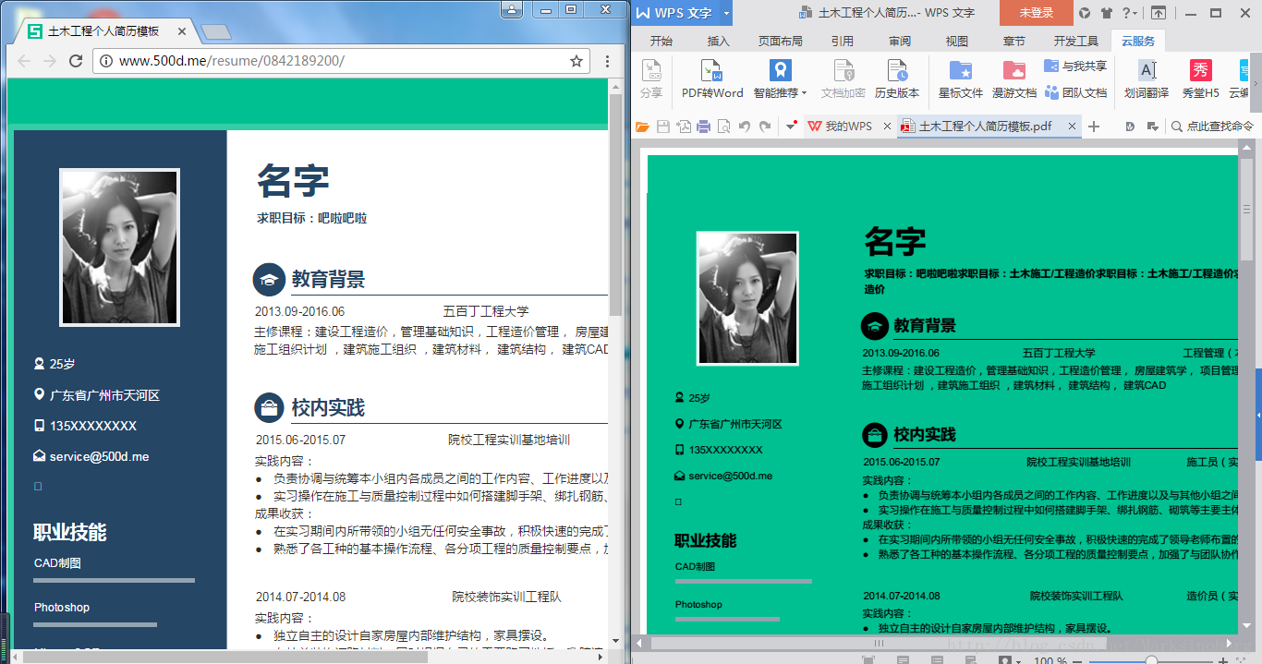The height and width of the screenshot is (664, 1262).
Task: Click the 文档加密 icon
Action: [843, 71]
